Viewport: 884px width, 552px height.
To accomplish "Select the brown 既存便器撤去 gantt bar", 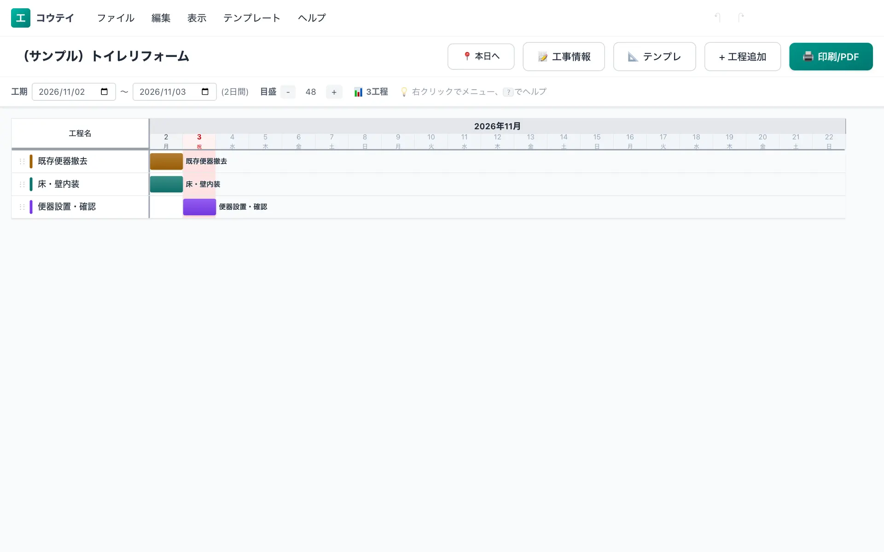I will (166, 161).
